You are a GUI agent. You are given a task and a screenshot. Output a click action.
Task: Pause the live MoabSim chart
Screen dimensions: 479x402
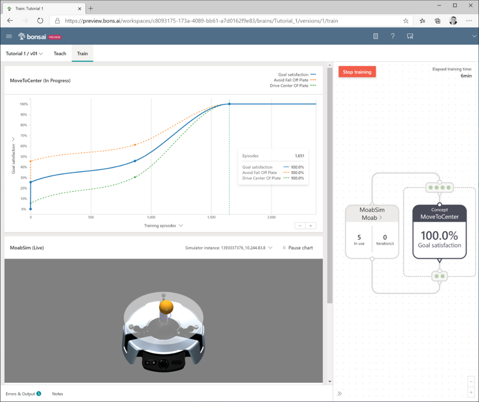(297, 248)
